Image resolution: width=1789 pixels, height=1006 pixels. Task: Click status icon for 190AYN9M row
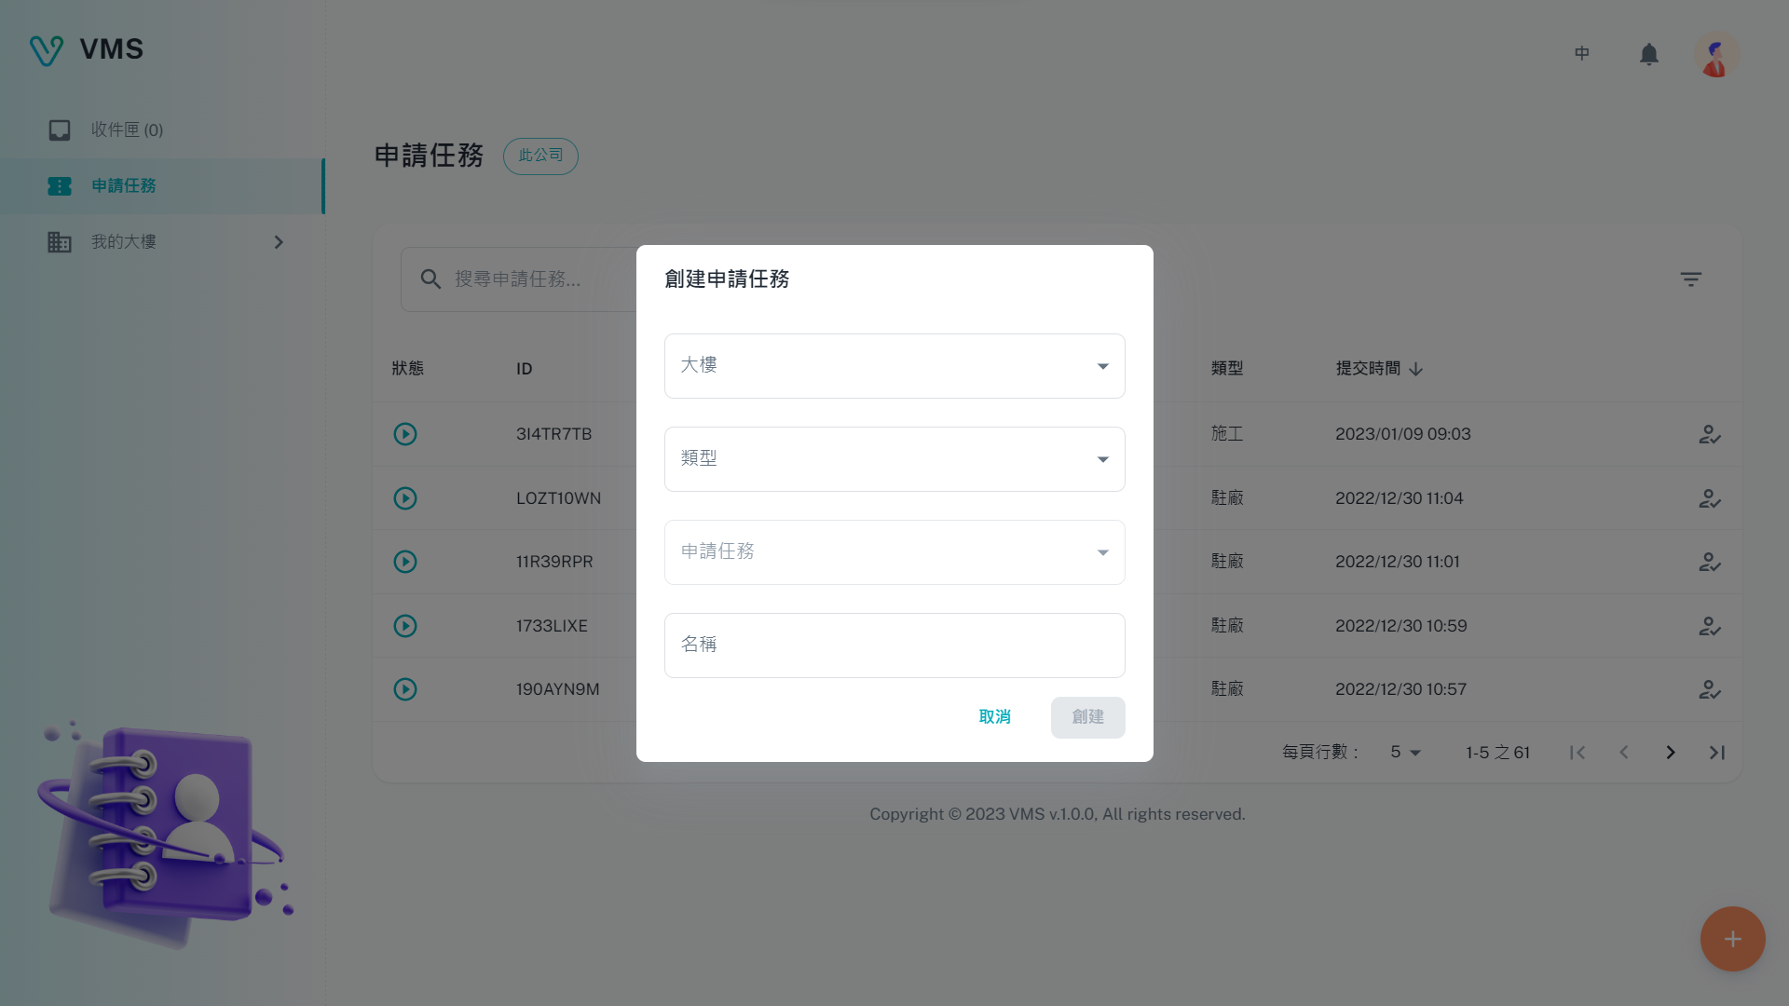click(404, 689)
